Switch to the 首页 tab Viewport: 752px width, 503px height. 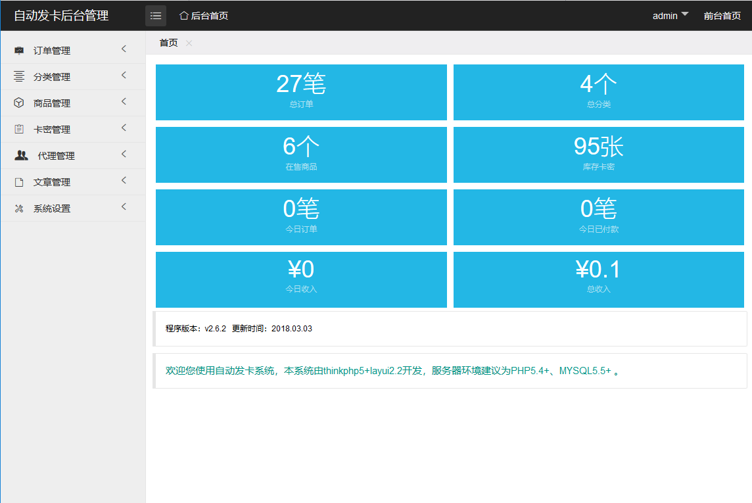click(x=168, y=42)
